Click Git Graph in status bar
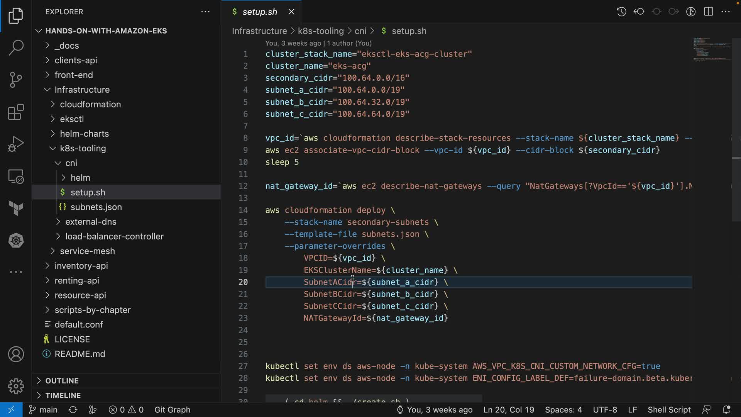 coord(172,410)
